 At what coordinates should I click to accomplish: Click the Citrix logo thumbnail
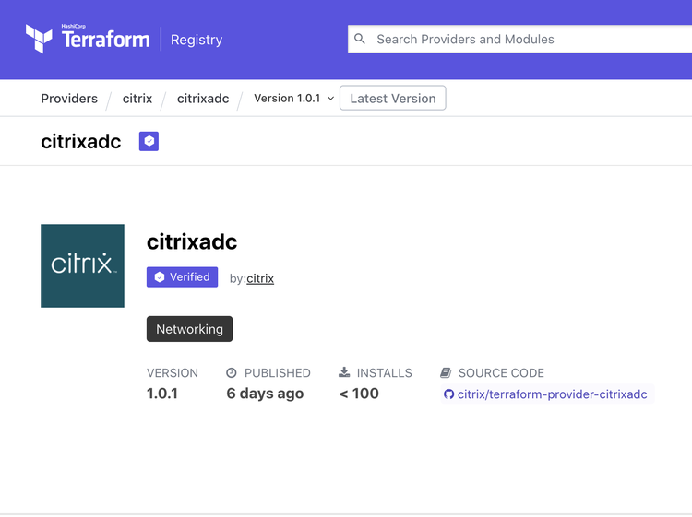(82, 265)
